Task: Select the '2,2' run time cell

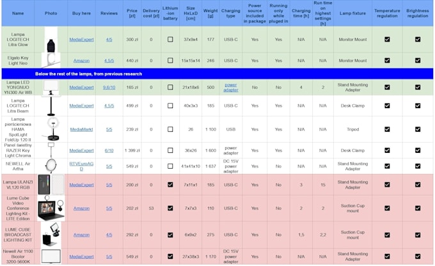Action: [323, 235]
